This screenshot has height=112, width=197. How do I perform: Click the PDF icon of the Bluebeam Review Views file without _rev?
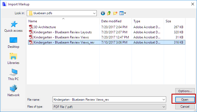(31, 37)
